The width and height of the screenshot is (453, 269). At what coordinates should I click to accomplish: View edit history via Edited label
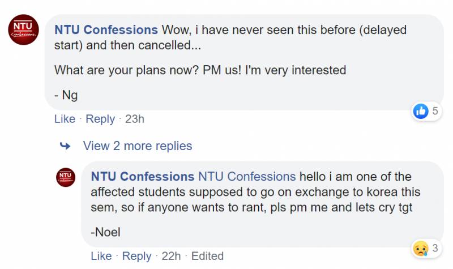(207, 256)
